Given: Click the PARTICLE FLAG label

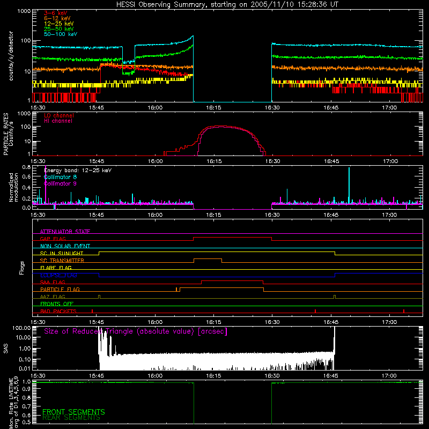Looking at the screenshot, I should (x=60, y=290).
